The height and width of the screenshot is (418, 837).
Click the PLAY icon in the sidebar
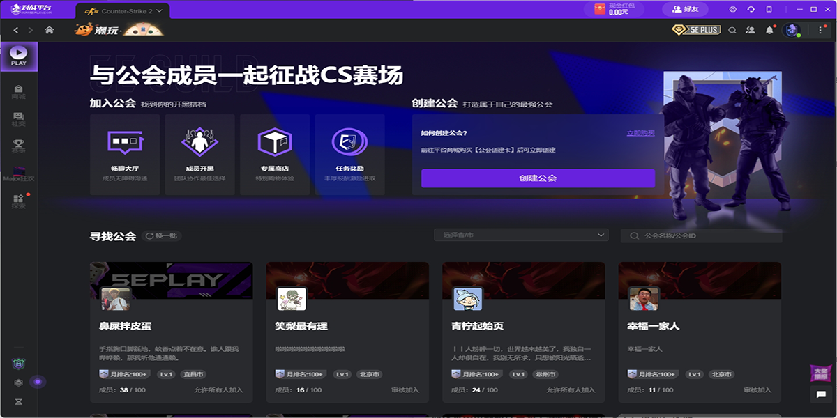point(19,56)
